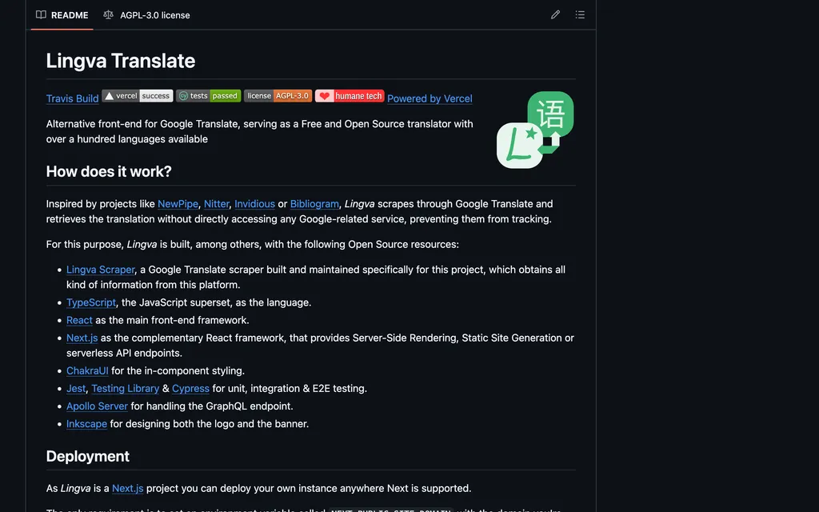Screen dimensions: 819x512
Task: Open the README outline list icon
Action: coord(580,14)
